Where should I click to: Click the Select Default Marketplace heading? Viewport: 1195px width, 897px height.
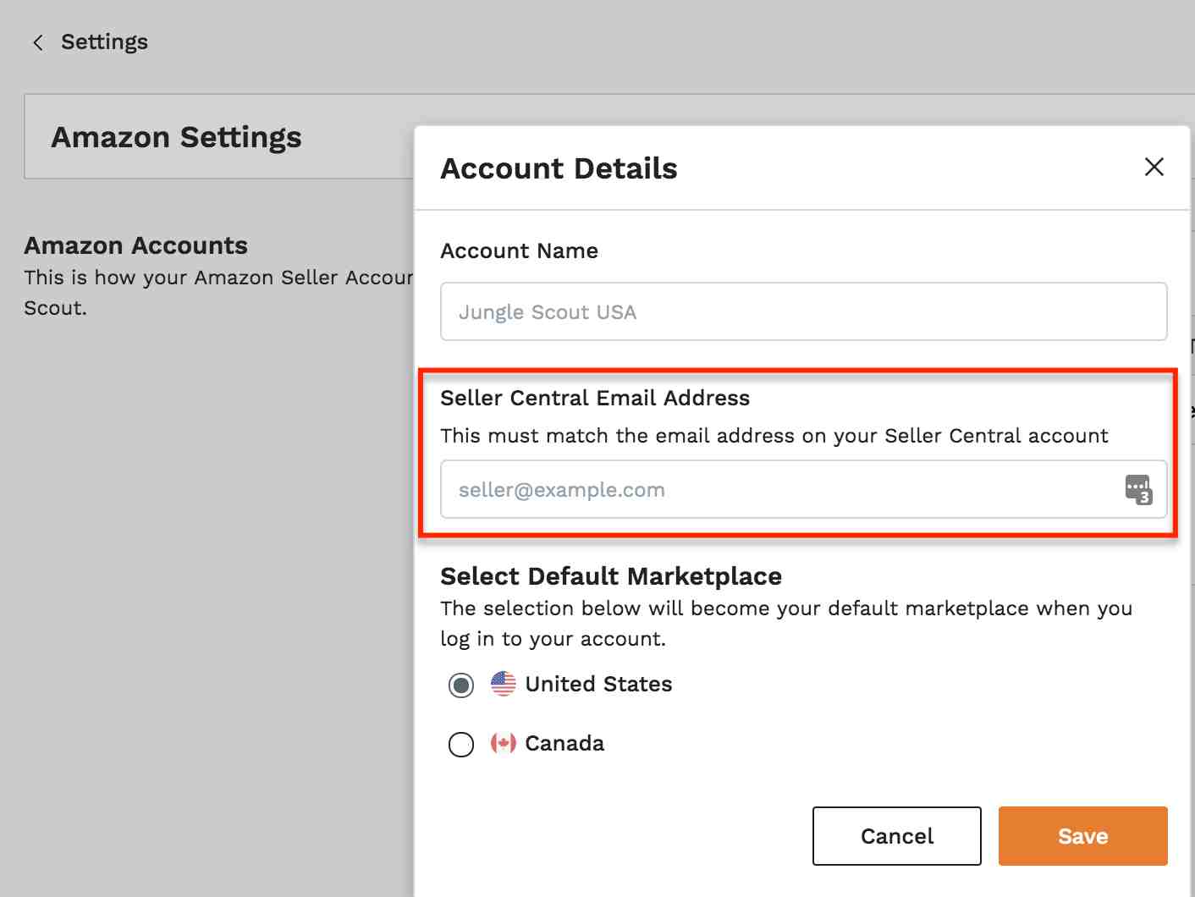click(610, 576)
